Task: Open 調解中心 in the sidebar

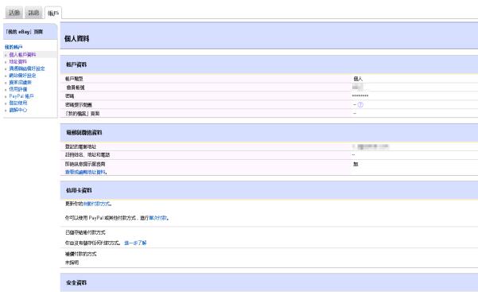Action: 18,110
